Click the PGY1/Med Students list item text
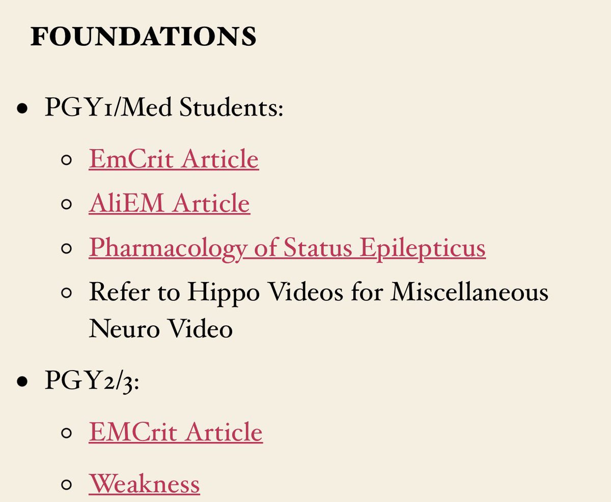This screenshot has width=611, height=502. point(163,108)
